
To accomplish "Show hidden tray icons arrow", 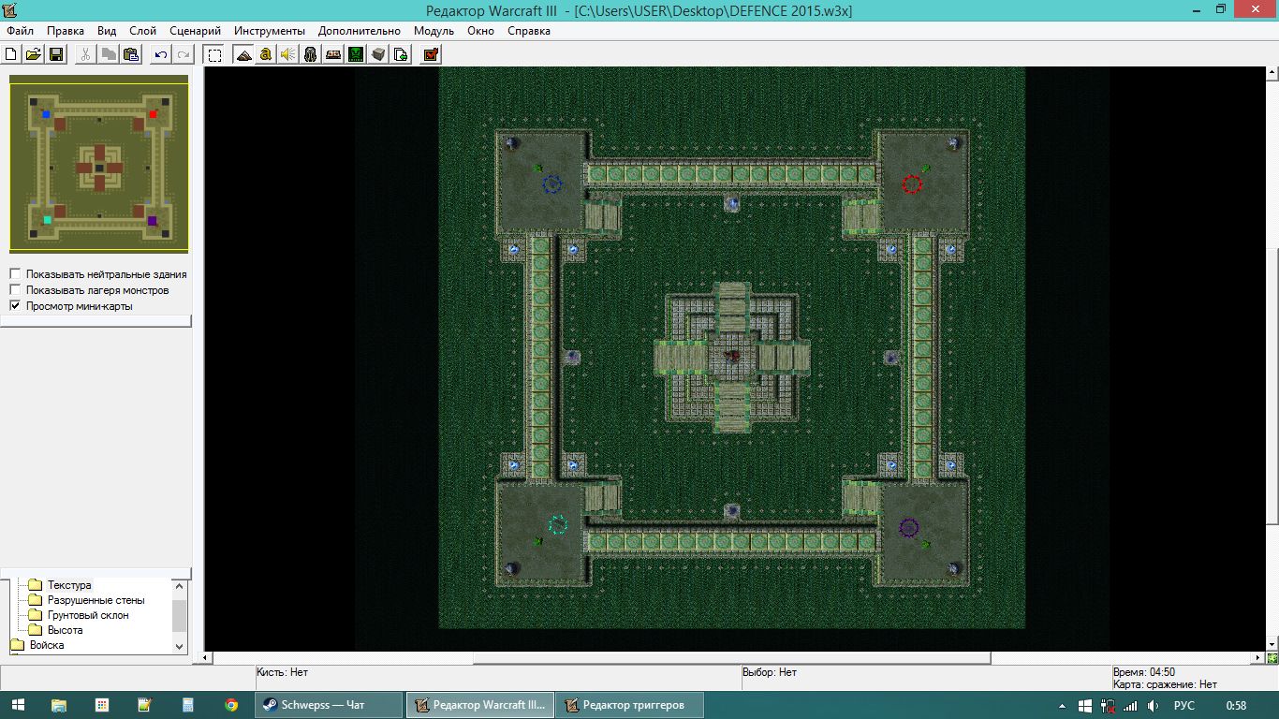I will pyautogui.click(x=1062, y=705).
